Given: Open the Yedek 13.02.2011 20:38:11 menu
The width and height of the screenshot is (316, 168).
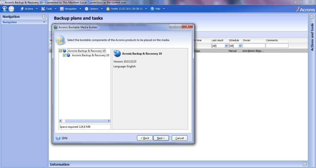Looking at the screenshot, I should point(127,9).
